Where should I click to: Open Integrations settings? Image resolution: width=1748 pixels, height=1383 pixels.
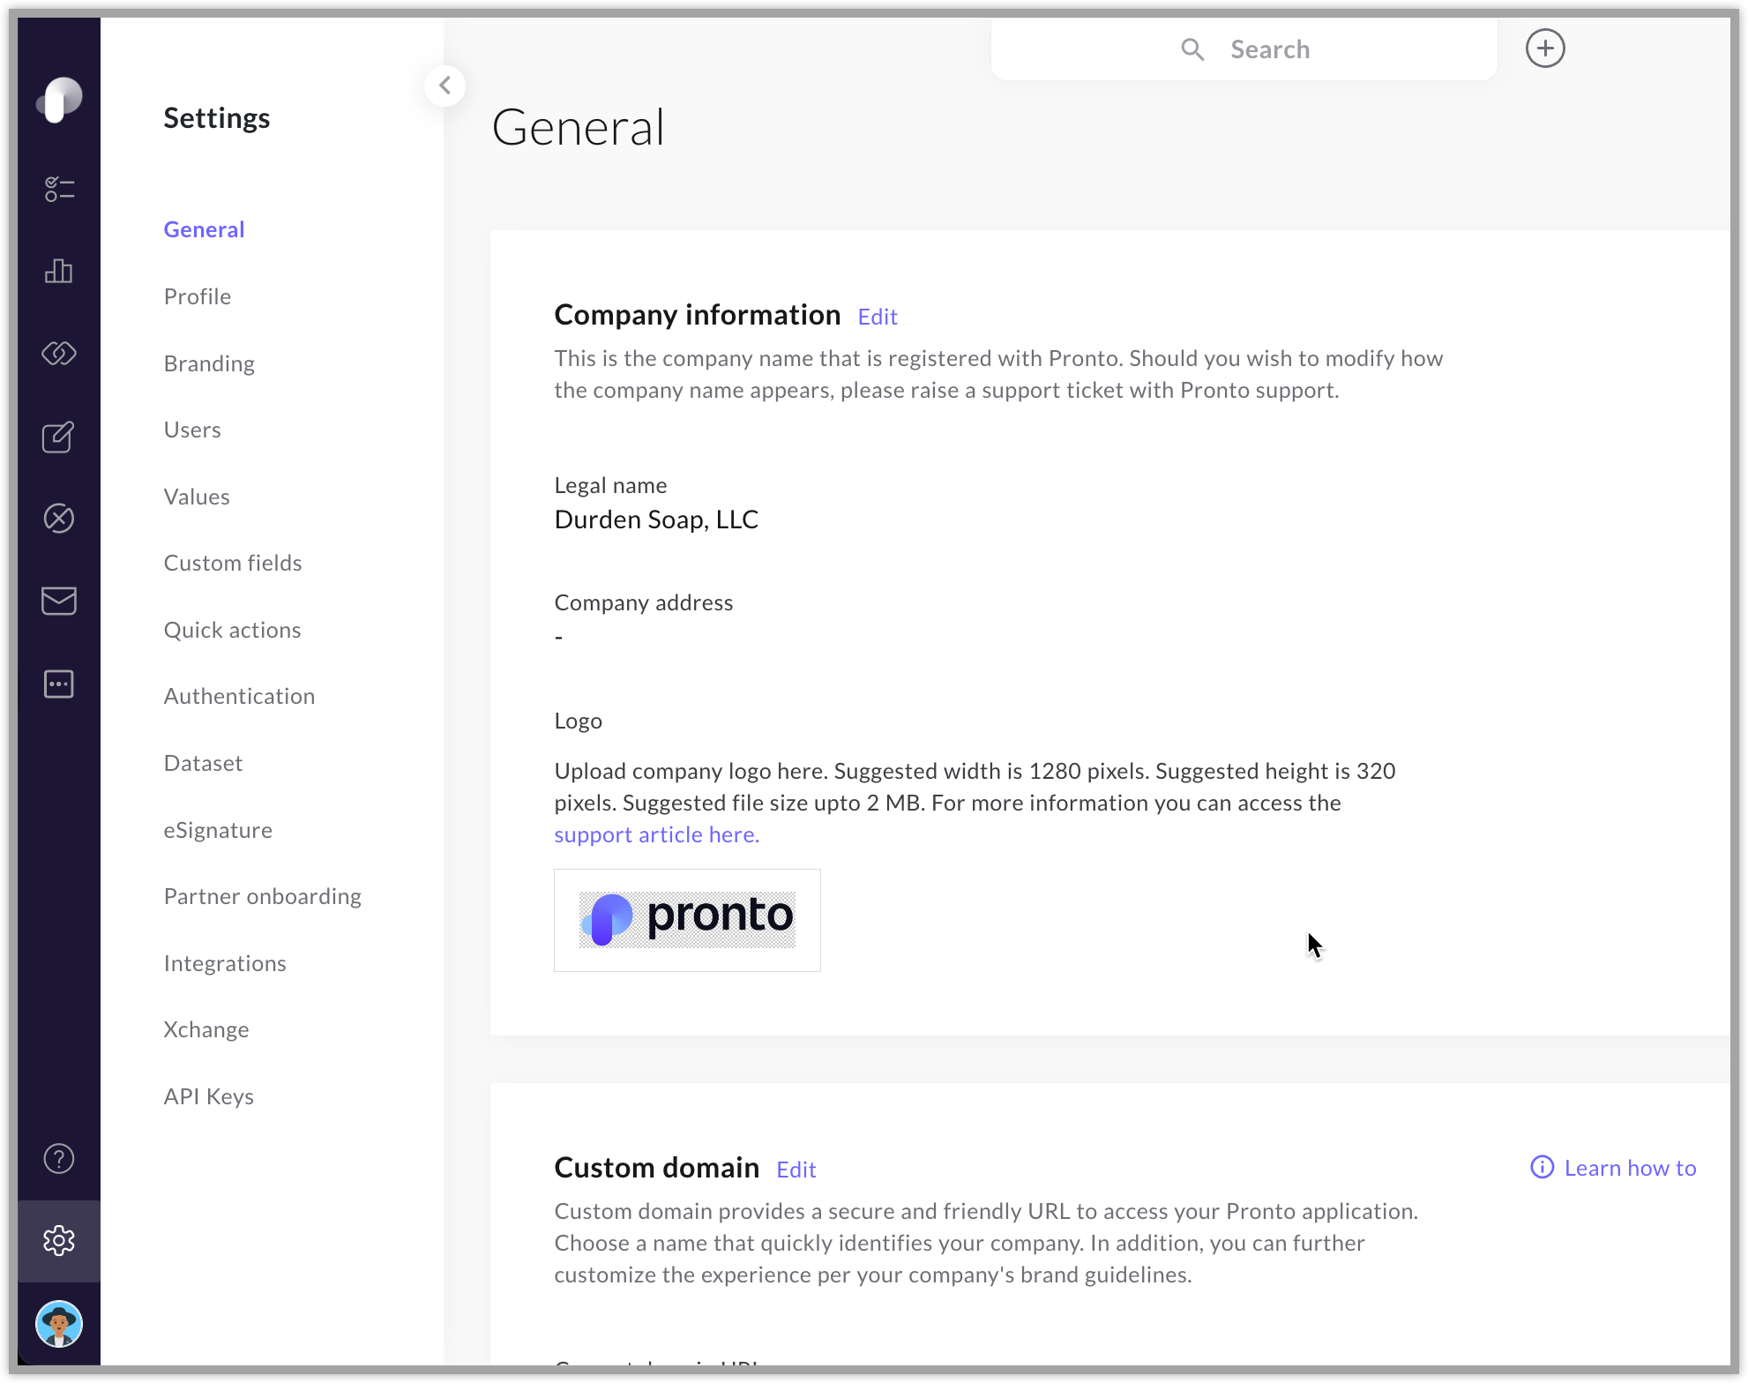(x=225, y=963)
